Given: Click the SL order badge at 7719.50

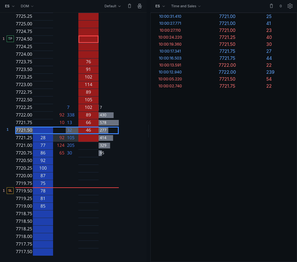Looking at the screenshot, I should [x=10, y=190].
